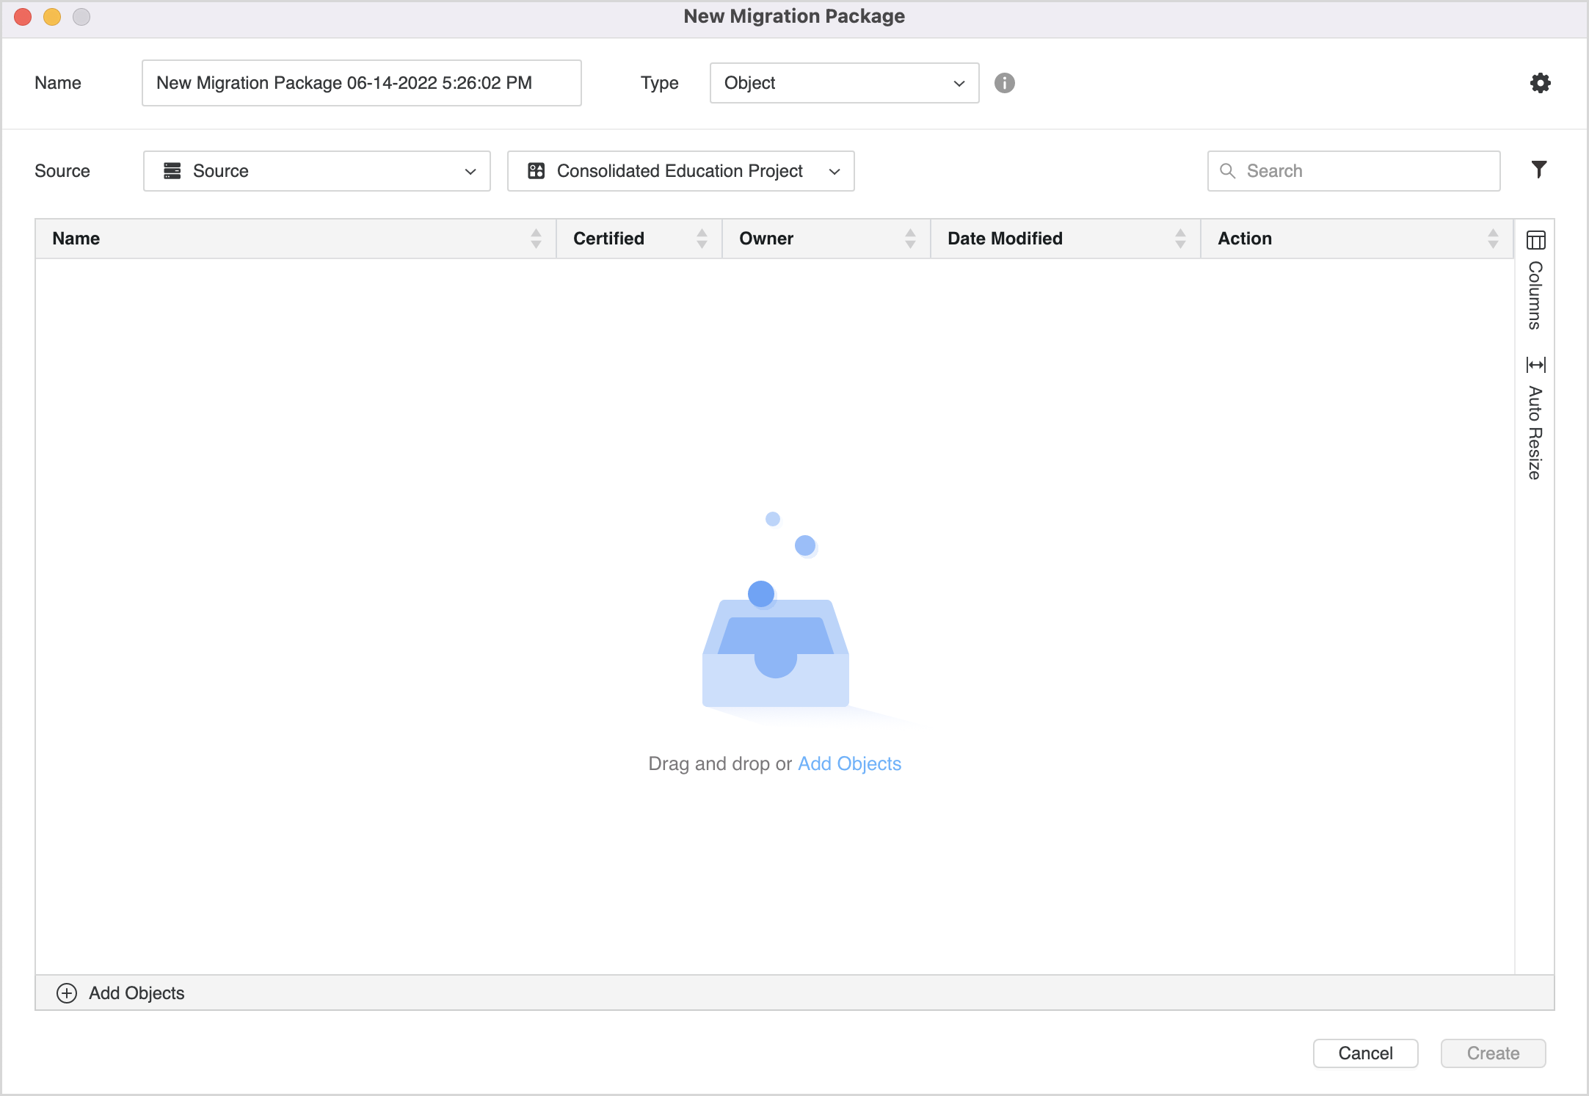Click the Type info icon

click(x=1004, y=83)
